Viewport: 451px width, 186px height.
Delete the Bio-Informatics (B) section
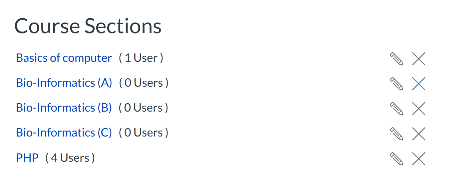[x=419, y=109]
